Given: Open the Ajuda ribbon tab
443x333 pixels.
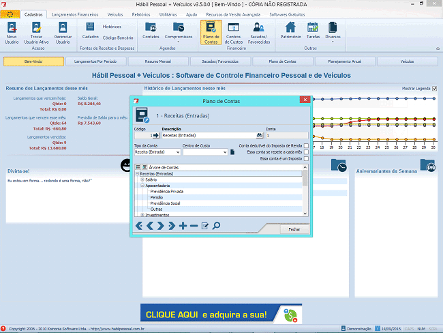Looking at the screenshot, I should 192,14.
